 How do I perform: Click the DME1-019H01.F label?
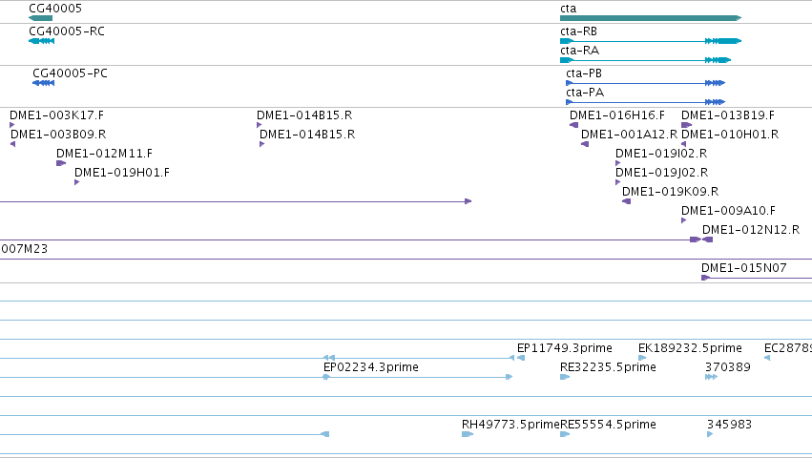122,173
